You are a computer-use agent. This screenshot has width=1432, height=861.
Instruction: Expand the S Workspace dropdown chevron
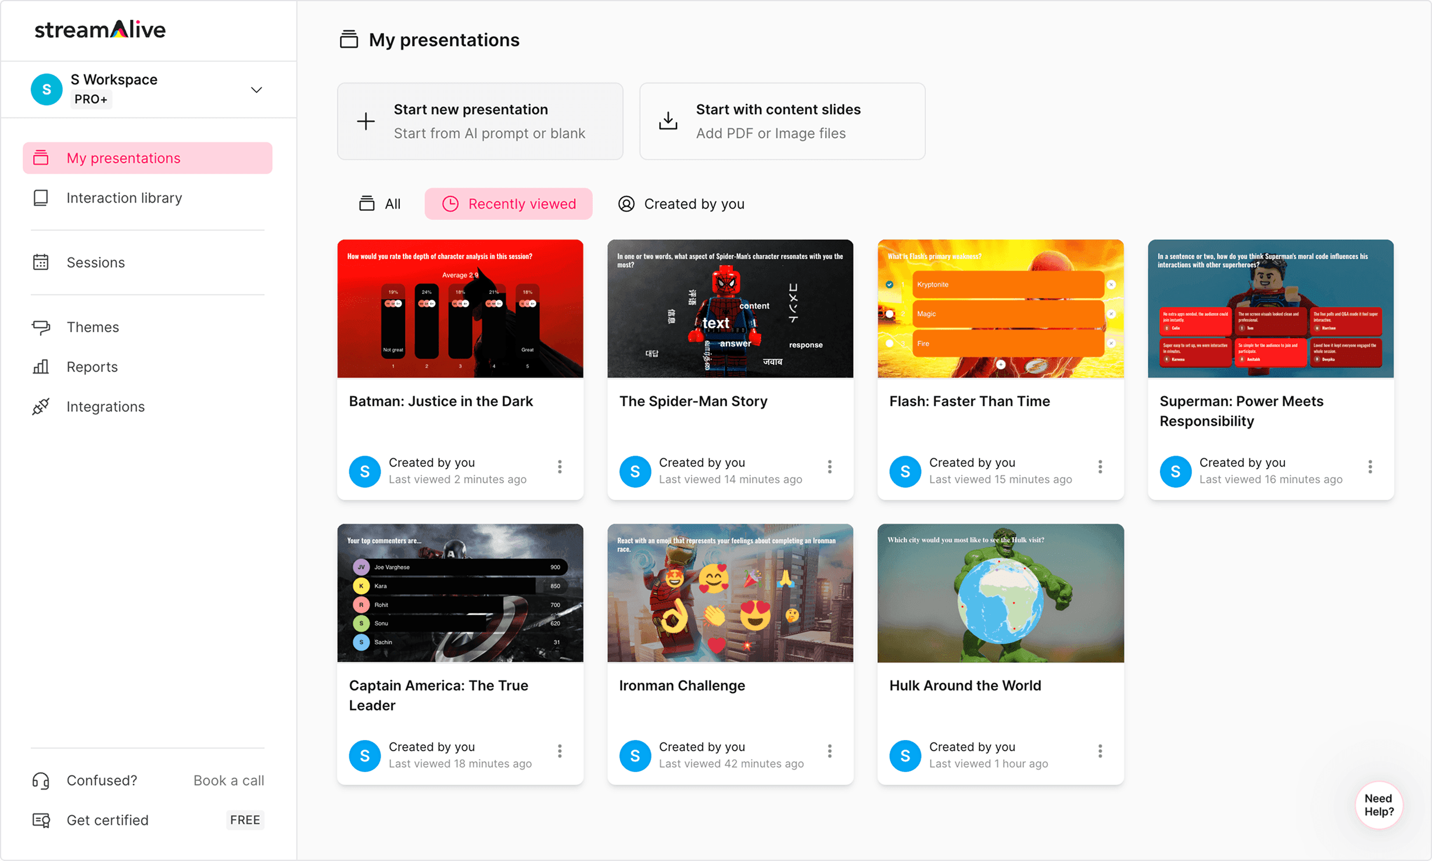tap(256, 89)
